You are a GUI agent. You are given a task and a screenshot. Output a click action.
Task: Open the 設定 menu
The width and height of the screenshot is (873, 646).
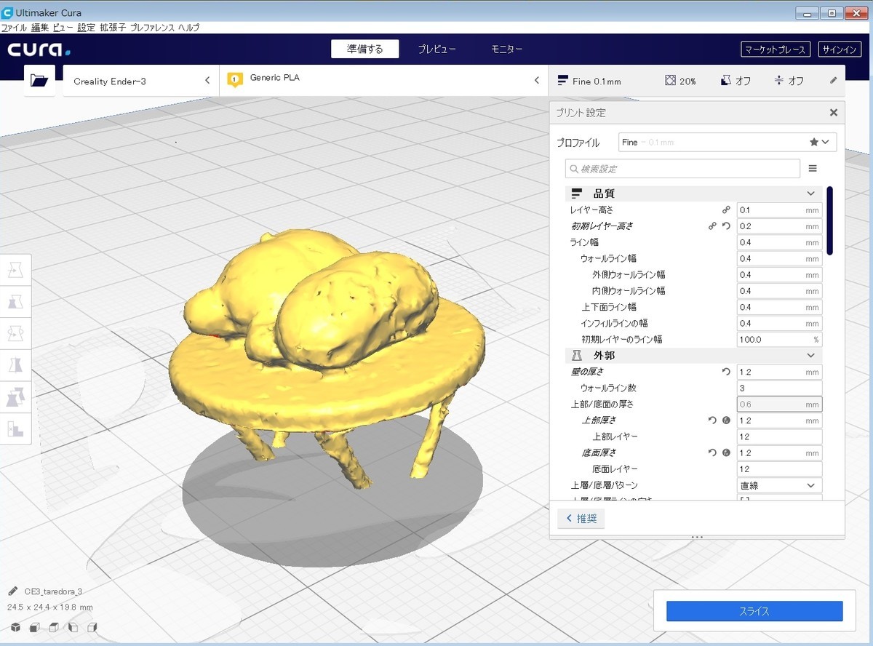[86, 27]
